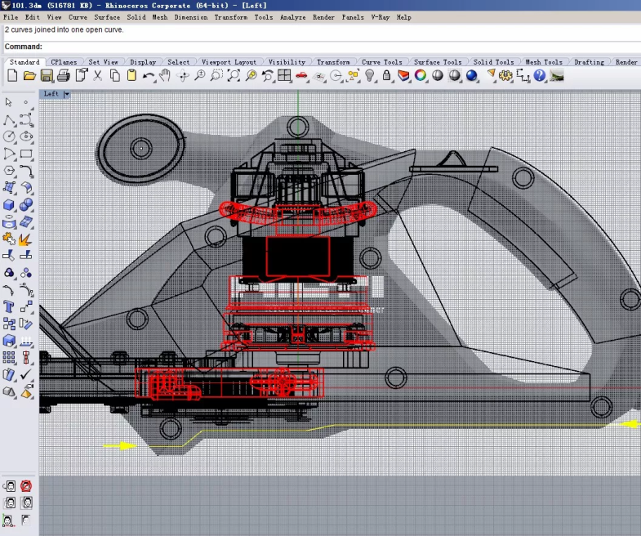Toggle shaded viewport with the blue sphere icon

tap(471, 75)
